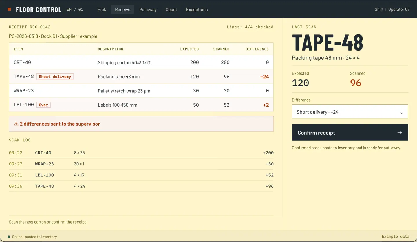Click the Difference column header
The image size is (417, 242).
pyautogui.click(x=257, y=49)
